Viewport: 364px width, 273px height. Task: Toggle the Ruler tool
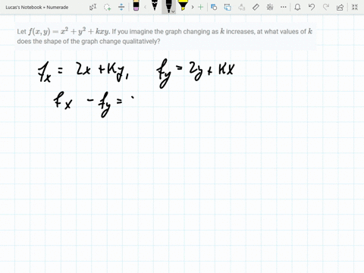coord(256,7)
